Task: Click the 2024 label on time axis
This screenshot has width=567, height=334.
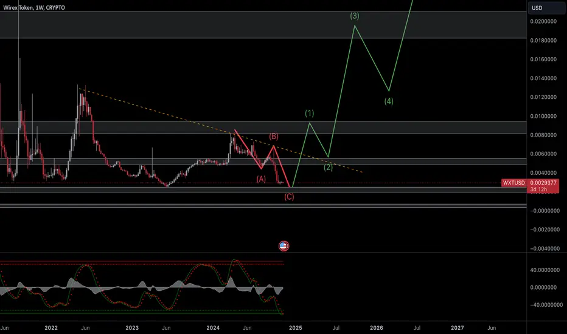Action: point(213,328)
